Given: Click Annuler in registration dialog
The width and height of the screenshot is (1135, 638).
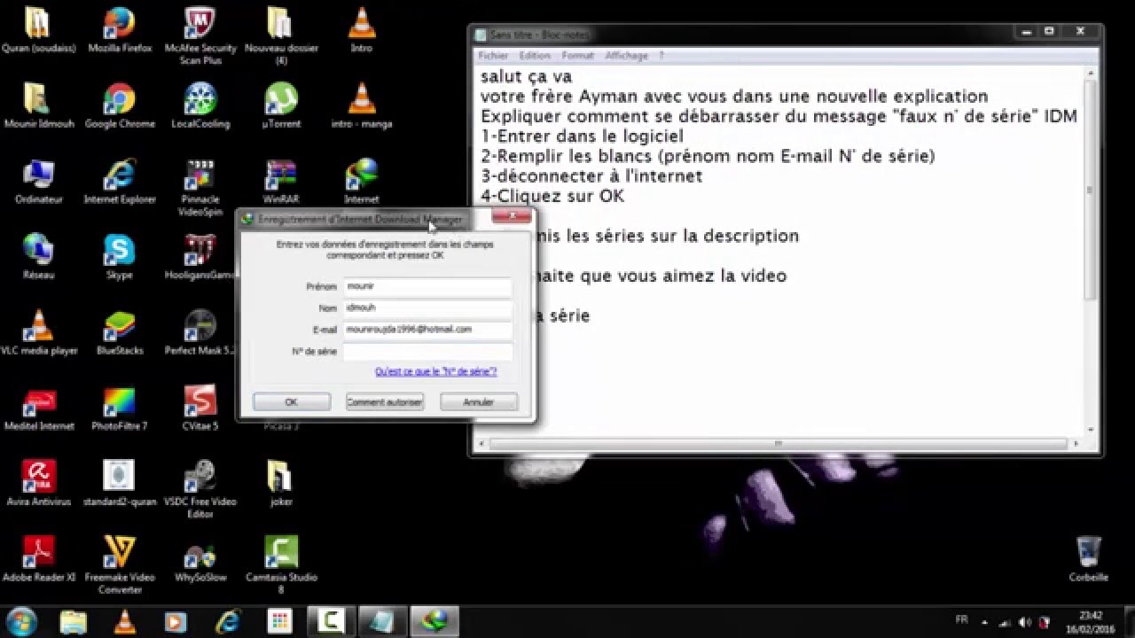Looking at the screenshot, I should tap(479, 402).
